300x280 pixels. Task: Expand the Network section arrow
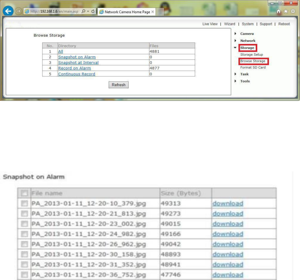[x=235, y=40]
